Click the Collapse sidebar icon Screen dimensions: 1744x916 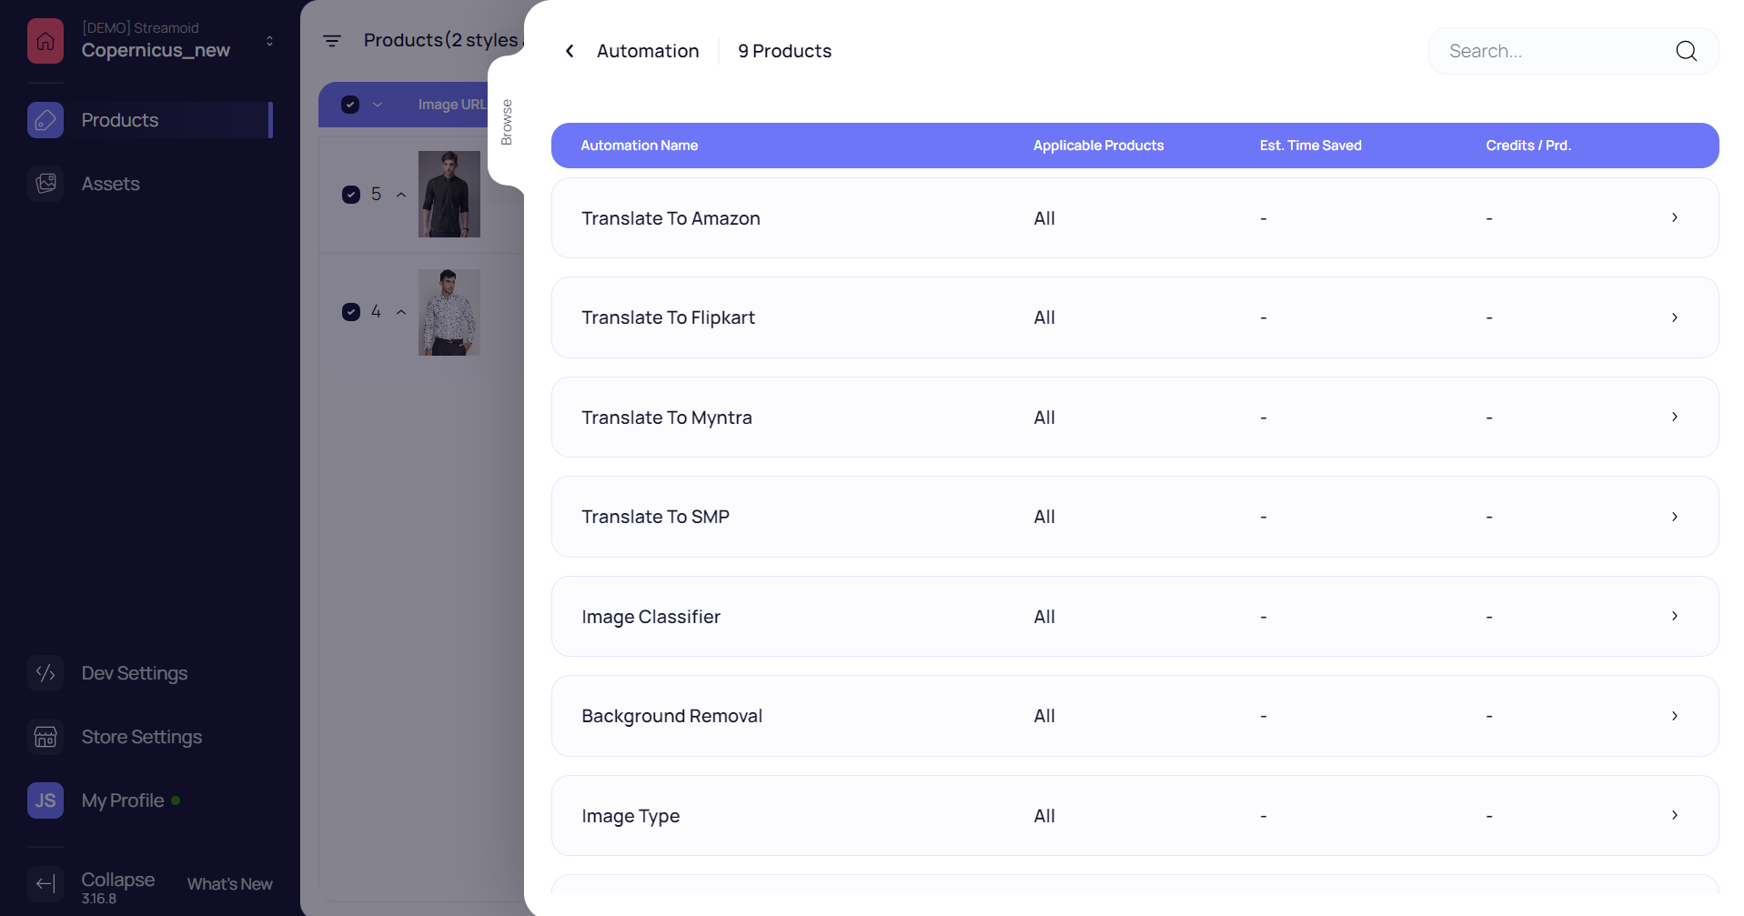pos(45,883)
